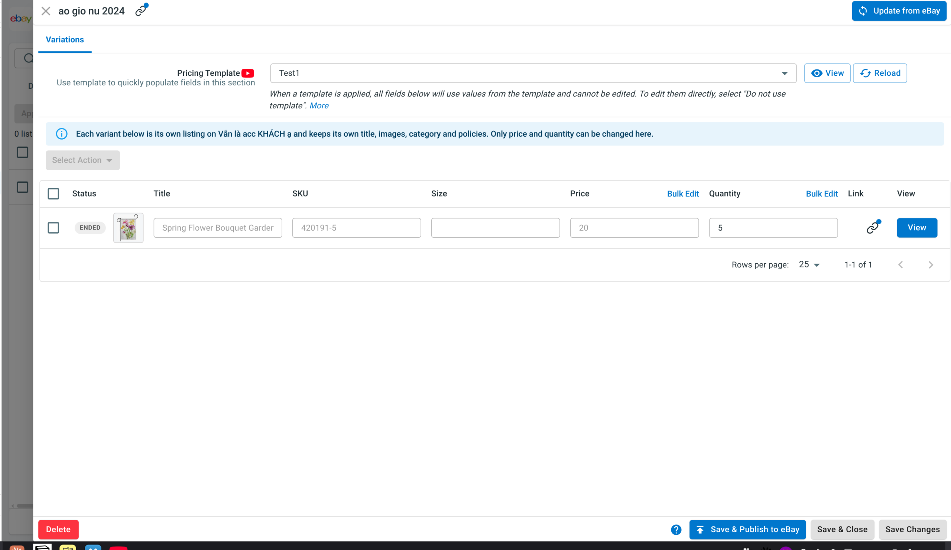Click the Title column header
This screenshot has width=951, height=550.
point(162,194)
